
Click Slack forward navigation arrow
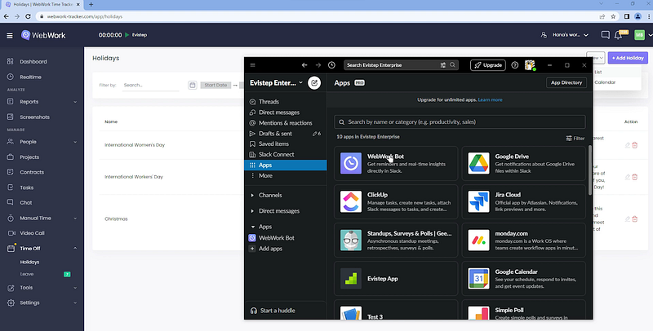(318, 65)
